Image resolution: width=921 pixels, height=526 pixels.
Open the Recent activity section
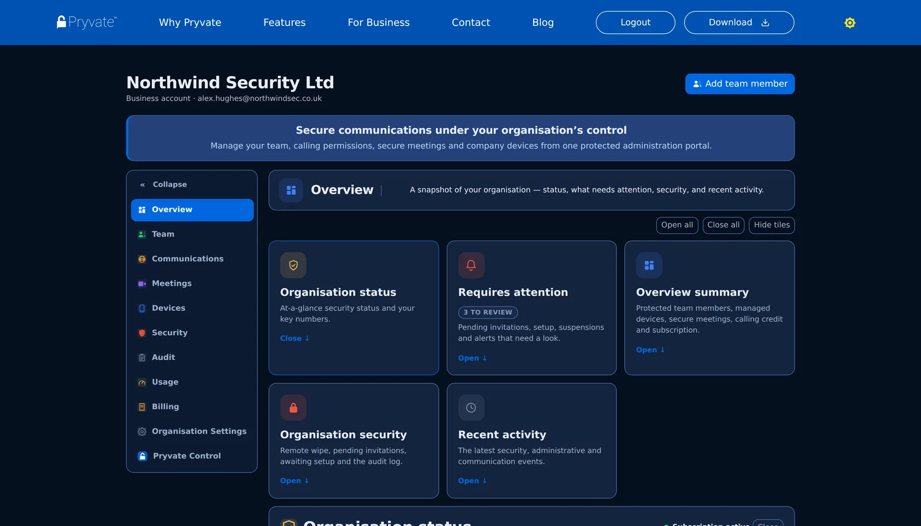point(472,481)
